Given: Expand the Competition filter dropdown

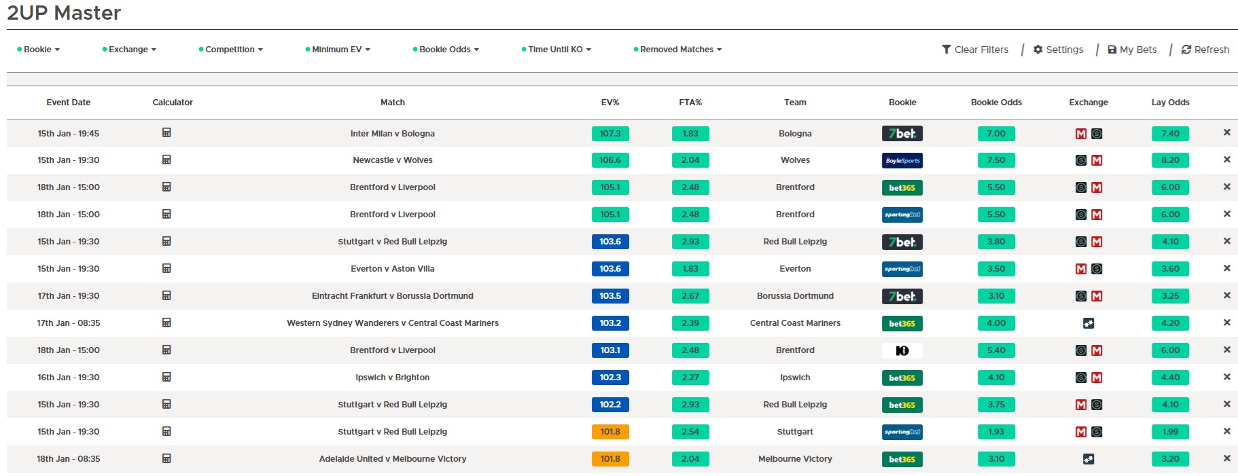Looking at the screenshot, I should coord(230,50).
